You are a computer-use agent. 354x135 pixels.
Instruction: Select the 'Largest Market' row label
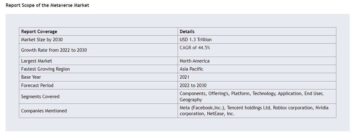coord(36,61)
